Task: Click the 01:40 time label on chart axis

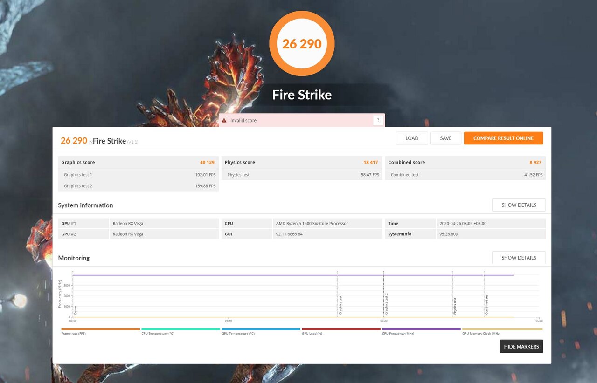Action: [x=228, y=321]
